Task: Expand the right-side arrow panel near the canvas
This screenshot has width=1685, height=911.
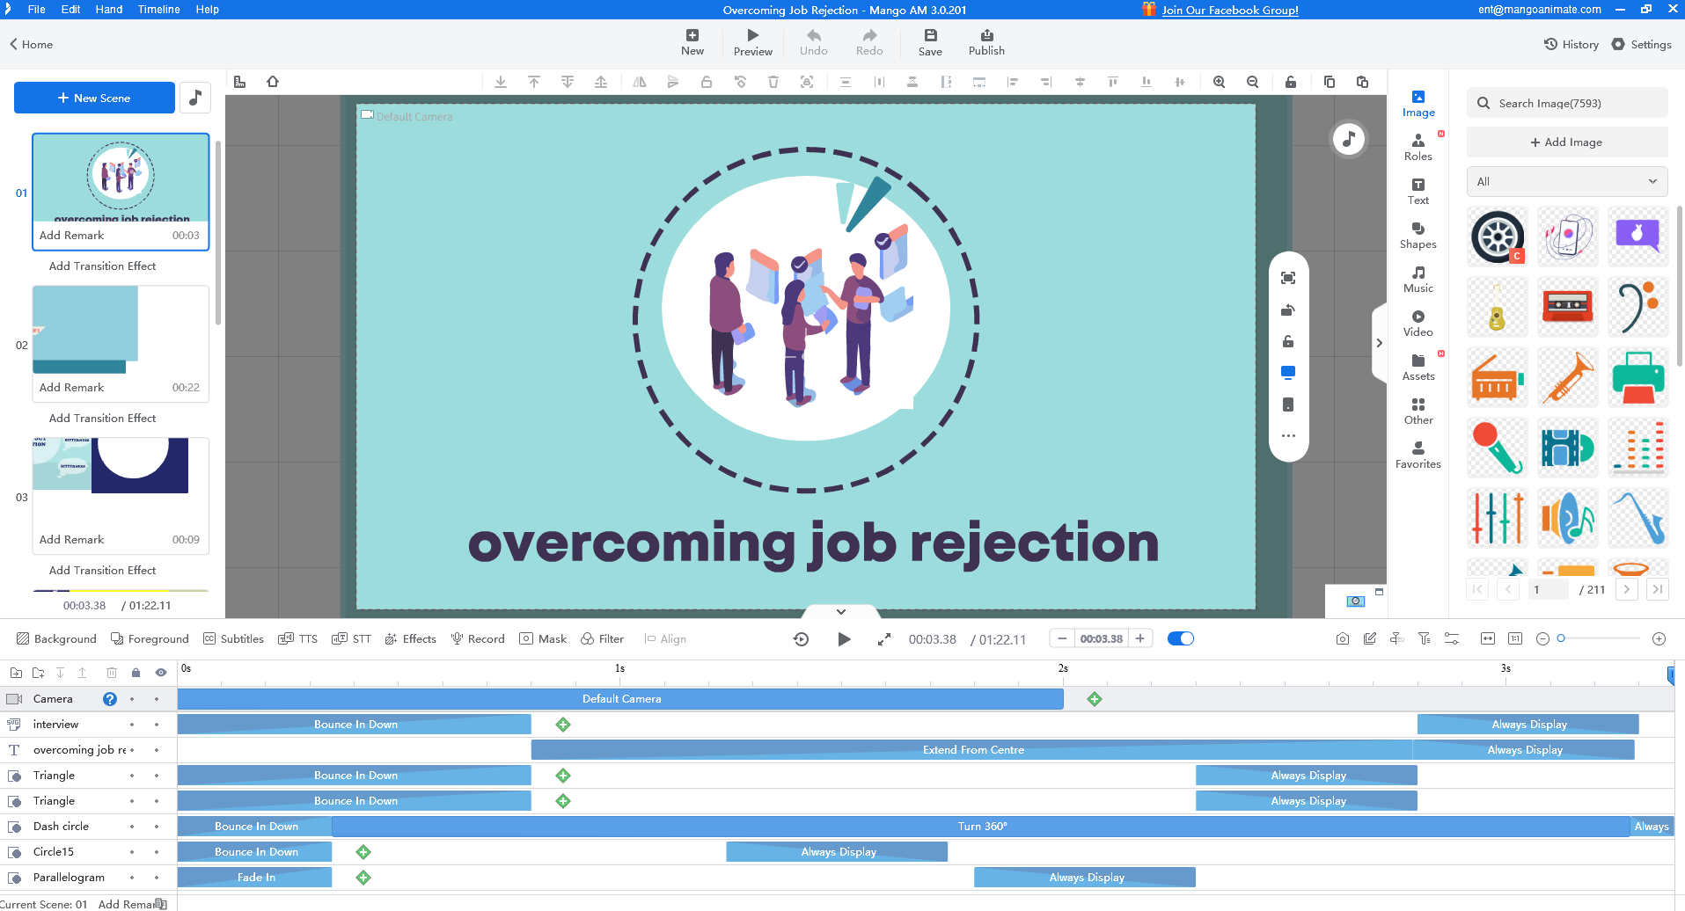Action: pyautogui.click(x=1378, y=343)
